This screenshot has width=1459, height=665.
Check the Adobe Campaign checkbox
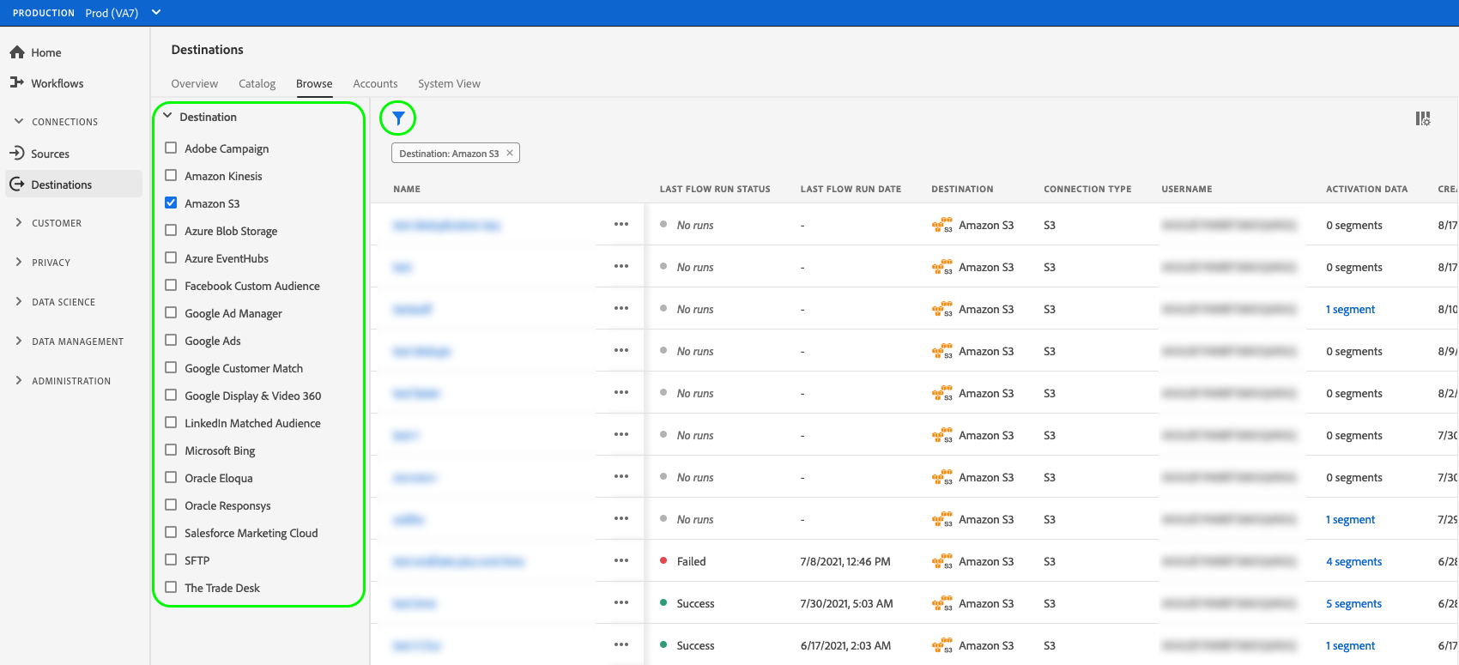[171, 148]
